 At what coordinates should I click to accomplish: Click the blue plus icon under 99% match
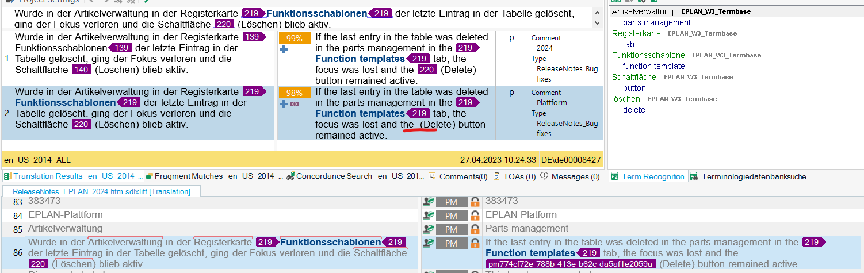click(283, 50)
